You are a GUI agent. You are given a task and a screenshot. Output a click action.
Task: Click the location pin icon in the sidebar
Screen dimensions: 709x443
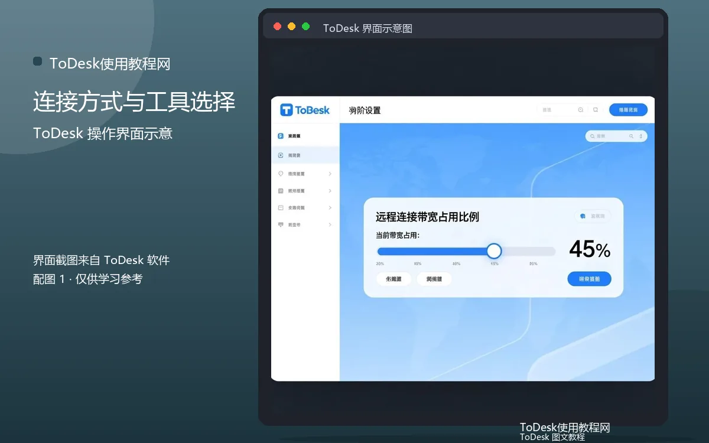point(281,174)
